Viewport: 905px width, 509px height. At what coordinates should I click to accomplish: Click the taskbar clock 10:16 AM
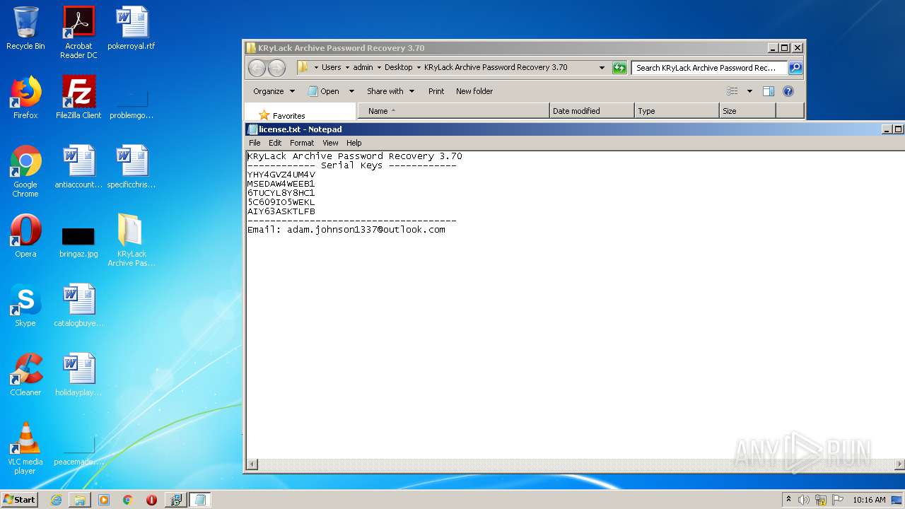pyautogui.click(x=869, y=500)
